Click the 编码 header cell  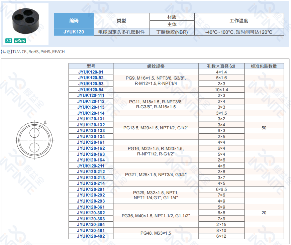pos(74,21)
